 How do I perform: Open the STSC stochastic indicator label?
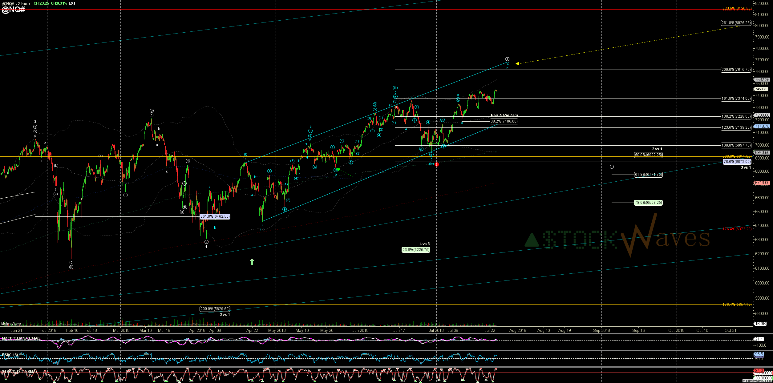(19, 372)
